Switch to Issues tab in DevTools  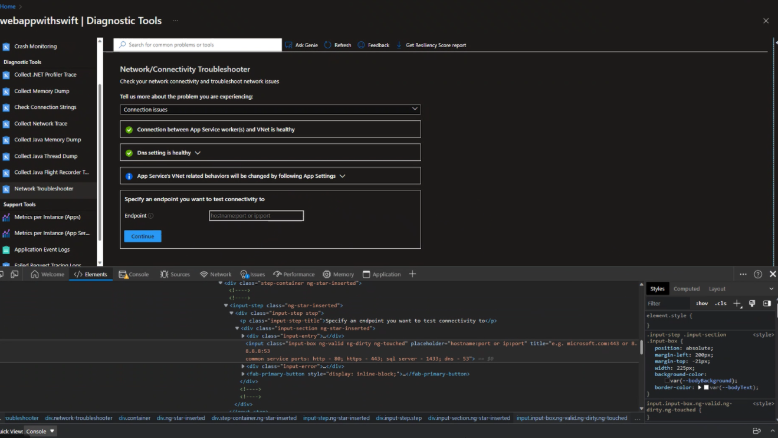coord(252,274)
